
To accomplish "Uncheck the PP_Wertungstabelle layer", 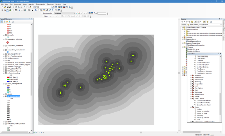I will click(x=6, y=96).
